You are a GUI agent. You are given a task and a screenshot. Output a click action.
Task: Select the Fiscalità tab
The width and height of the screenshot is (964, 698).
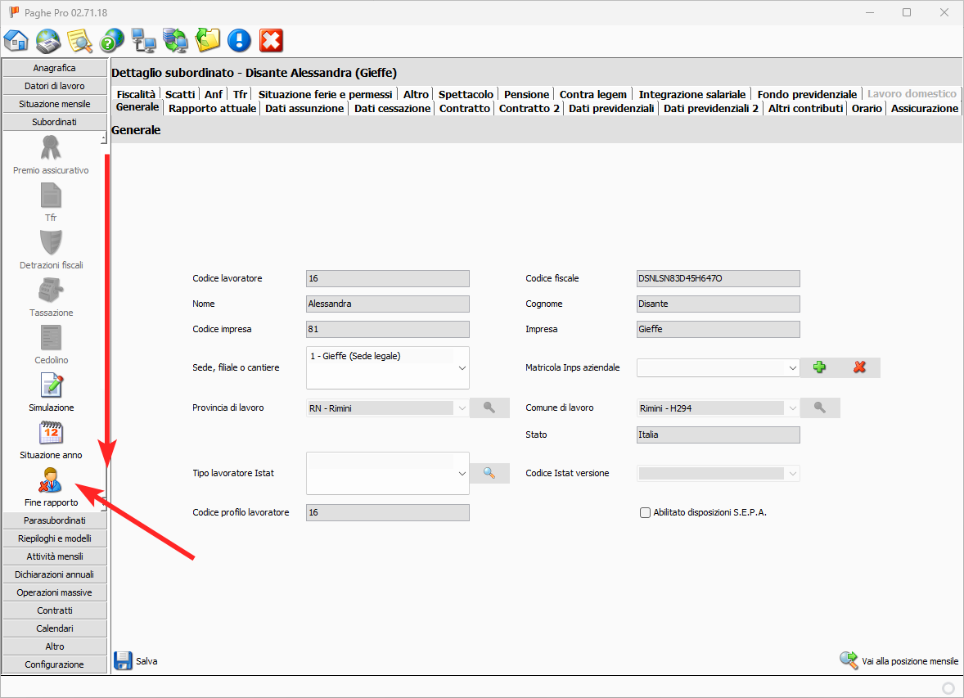(x=136, y=94)
